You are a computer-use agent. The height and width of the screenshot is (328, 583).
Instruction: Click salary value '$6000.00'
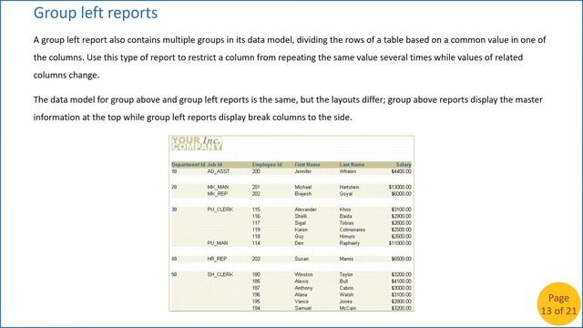pos(401,194)
